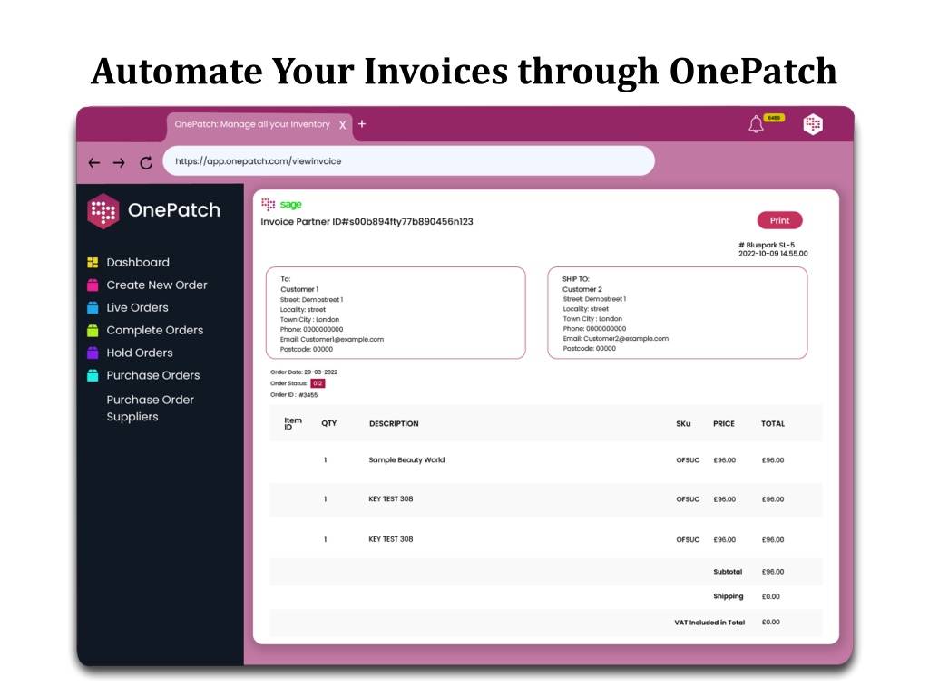The image size is (929, 696).
Task: Click the PRICE column header
Action: click(723, 424)
